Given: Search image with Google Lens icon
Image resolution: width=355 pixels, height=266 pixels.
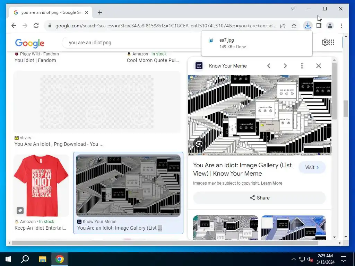Looking at the screenshot, I should pyautogui.click(x=199, y=144).
